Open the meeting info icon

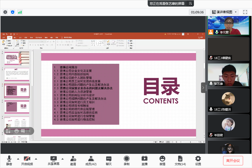click(5, 12)
